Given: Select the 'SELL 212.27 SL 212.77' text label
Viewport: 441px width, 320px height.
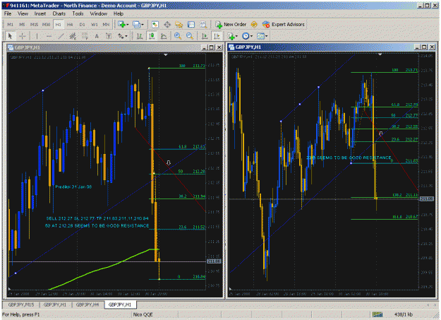Looking at the screenshot, I should [97, 218].
